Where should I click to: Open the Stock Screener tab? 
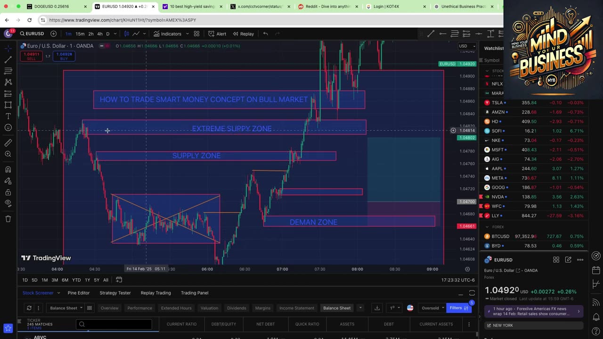point(38,293)
